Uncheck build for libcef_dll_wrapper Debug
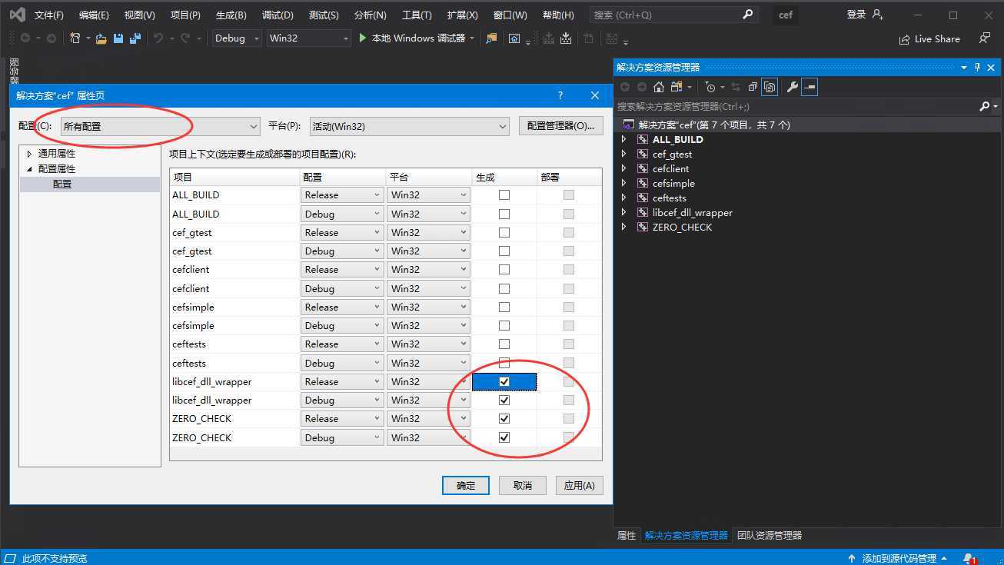Viewport: 1004px width, 565px height. [x=504, y=400]
